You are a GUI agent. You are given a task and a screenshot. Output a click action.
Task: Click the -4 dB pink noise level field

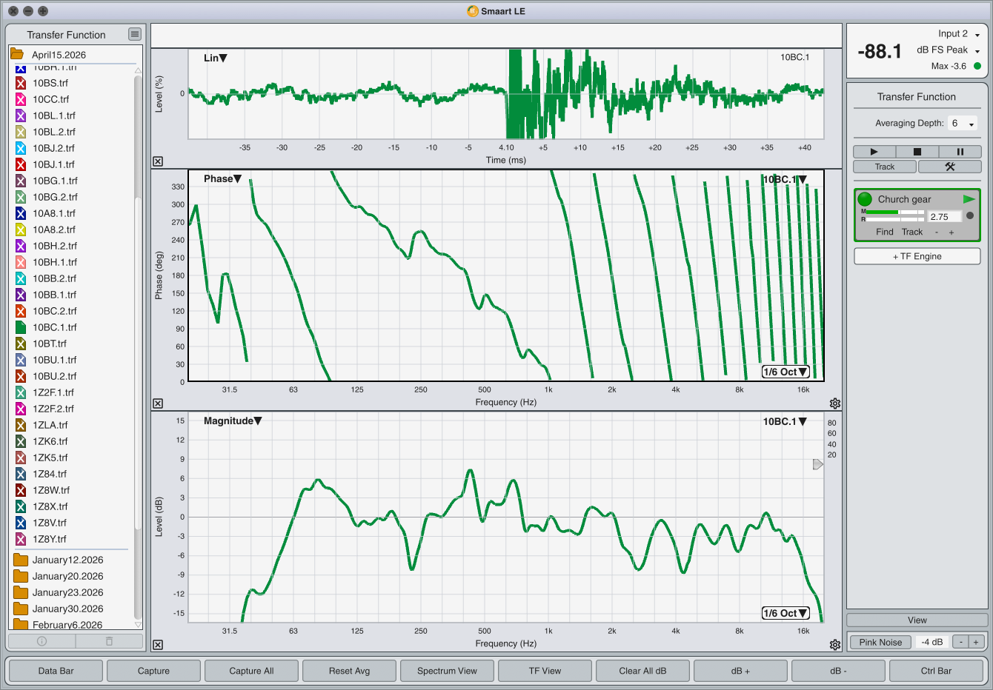point(932,642)
